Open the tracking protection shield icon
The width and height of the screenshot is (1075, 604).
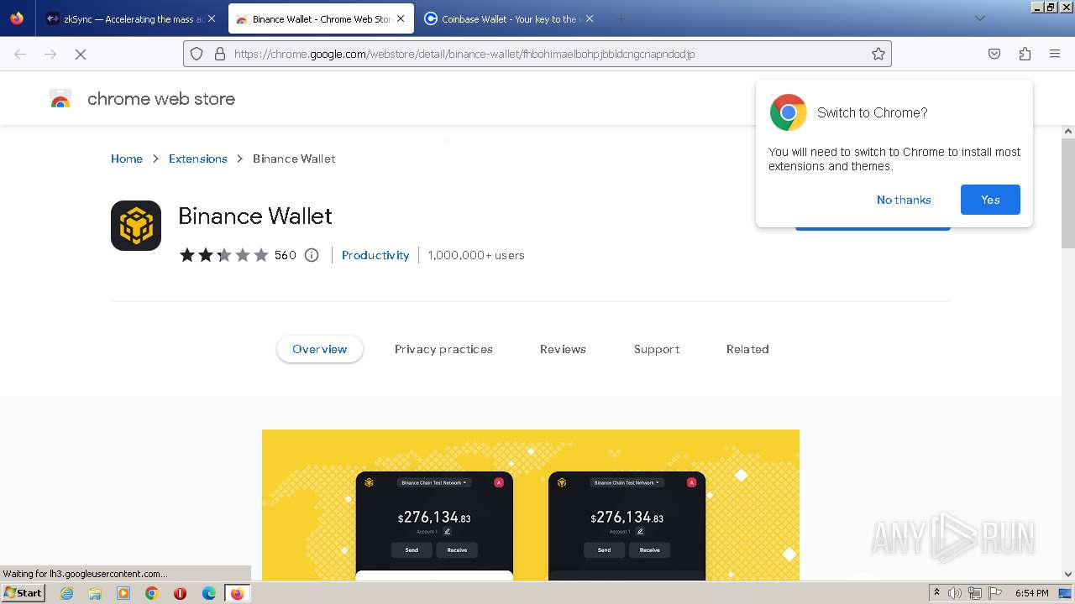tap(197, 54)
